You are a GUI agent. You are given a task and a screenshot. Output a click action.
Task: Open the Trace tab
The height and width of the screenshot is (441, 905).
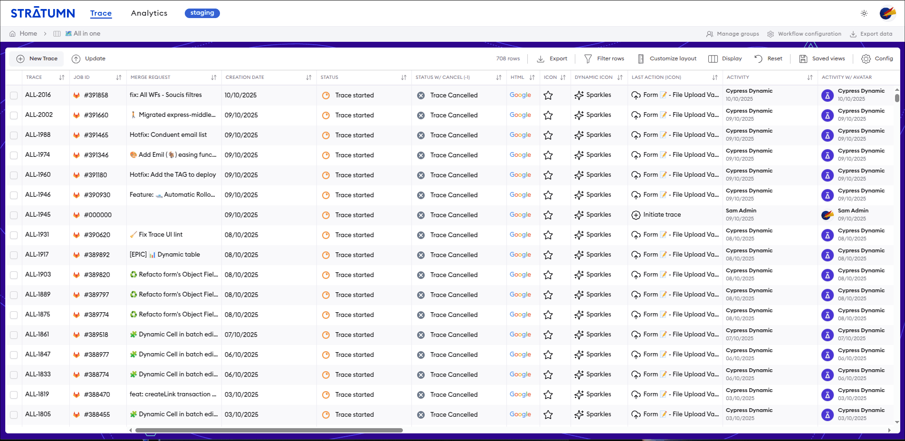(101, 13)
